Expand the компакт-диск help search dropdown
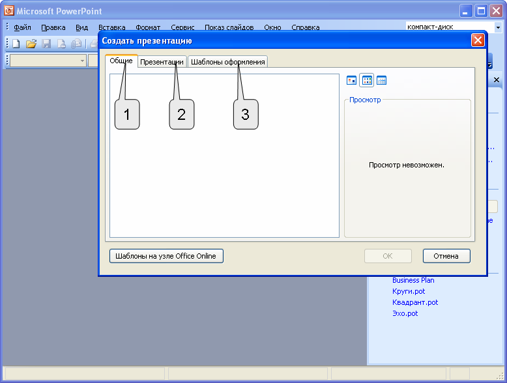The image size is (507, 383). coord(498,27)
